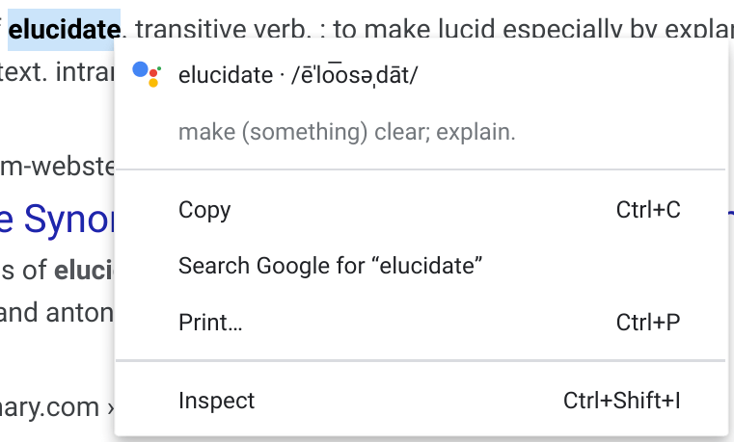Image resolution: width=734 pixels, height=442 pixels.
Task: Open the Print… menu option
Action: click(x=210, y=322)
